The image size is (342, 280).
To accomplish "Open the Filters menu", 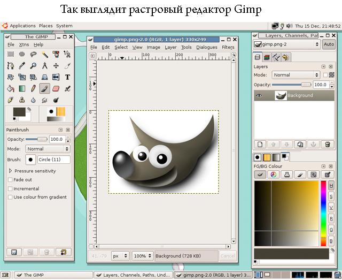I will click(x=228, y=47).
